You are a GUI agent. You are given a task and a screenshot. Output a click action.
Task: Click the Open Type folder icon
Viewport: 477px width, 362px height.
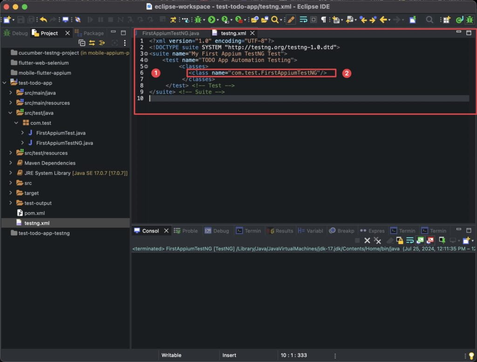tap(255, 20)
